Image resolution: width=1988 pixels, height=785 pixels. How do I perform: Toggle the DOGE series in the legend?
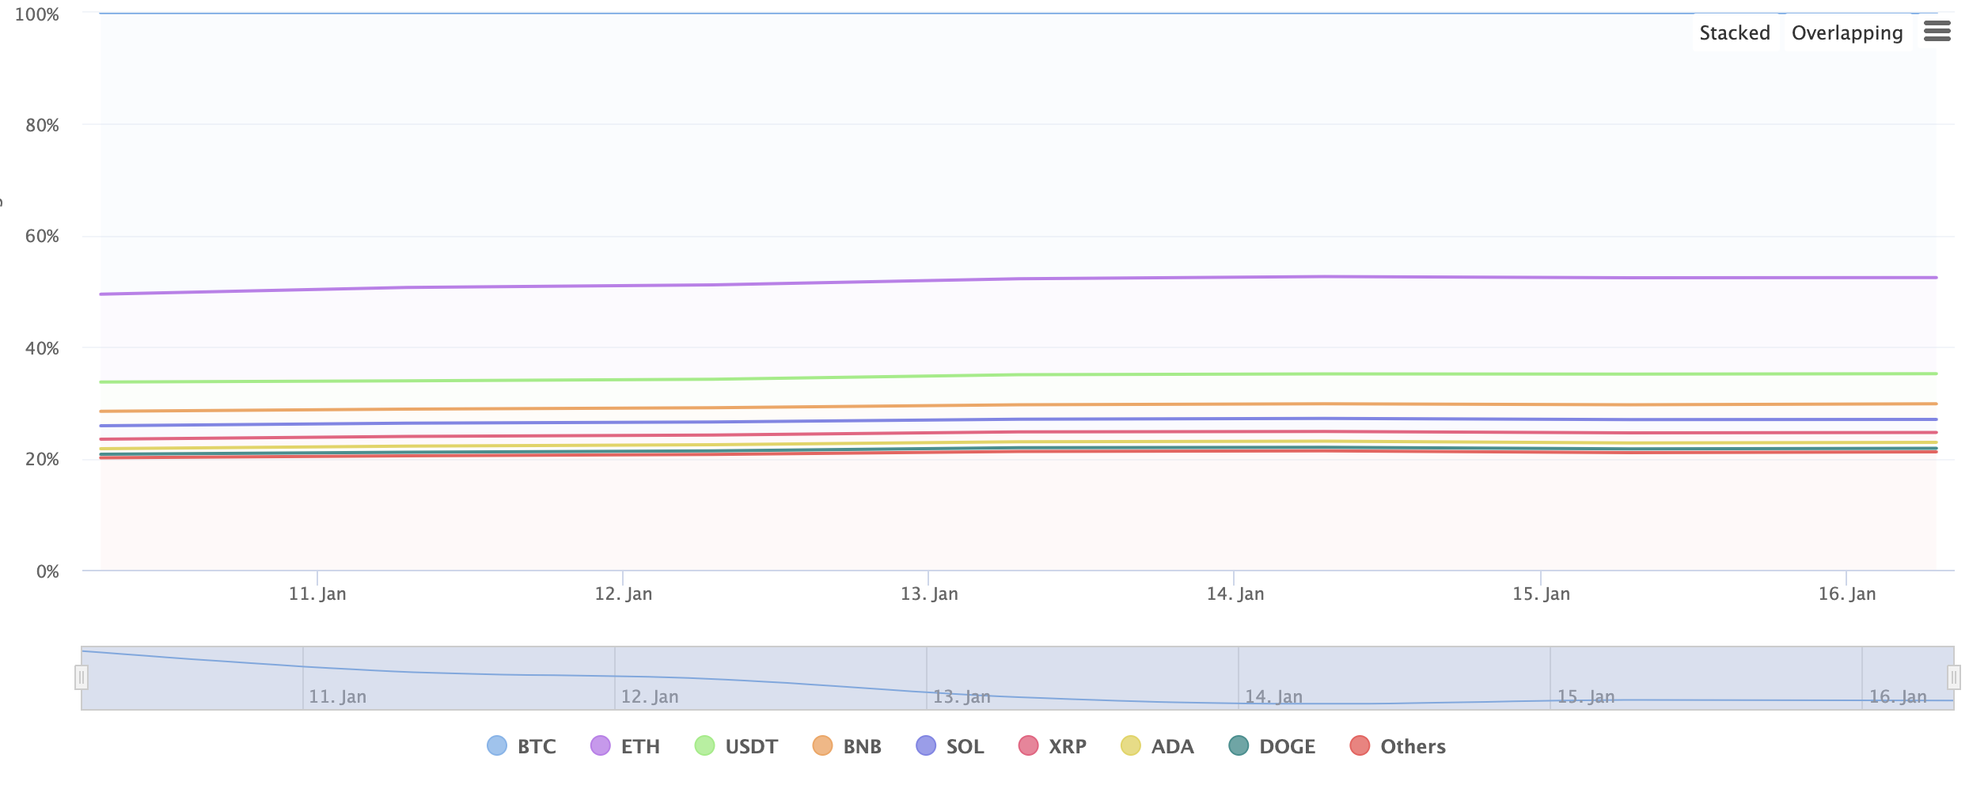tap(1272, 746)
